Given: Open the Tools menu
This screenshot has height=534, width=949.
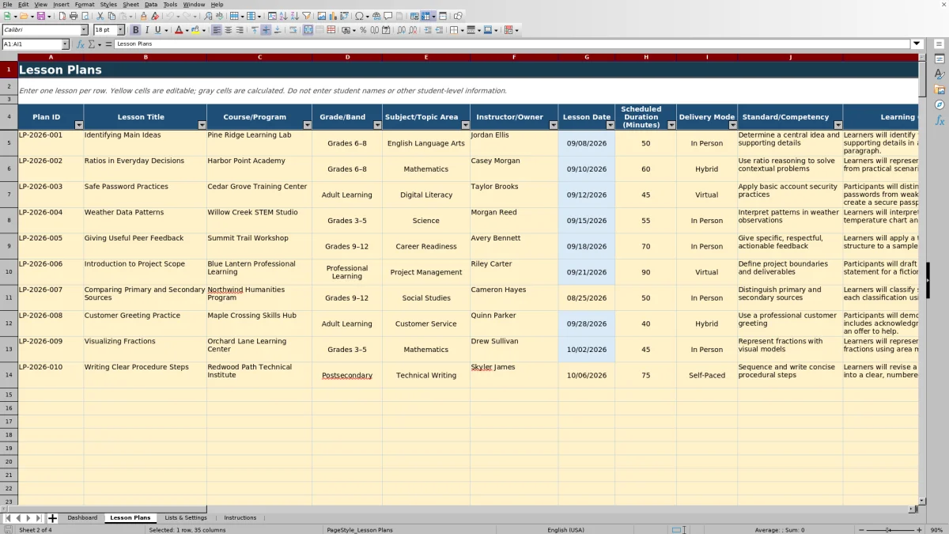Looking at the screenshot, I should coord(170,5).
